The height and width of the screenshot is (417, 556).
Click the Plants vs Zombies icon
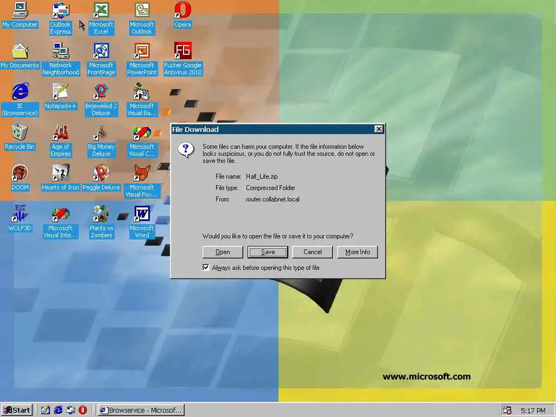101,222
